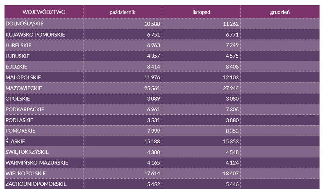Image resolution: width=323 pixels, height=191 pixels.
Task: Select the KUJAWSKO-POMORSKIE row label
Action: coord(35,35)
